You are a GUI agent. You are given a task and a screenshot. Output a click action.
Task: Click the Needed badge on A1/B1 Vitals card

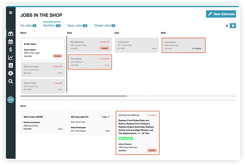(x=57, y=56)
